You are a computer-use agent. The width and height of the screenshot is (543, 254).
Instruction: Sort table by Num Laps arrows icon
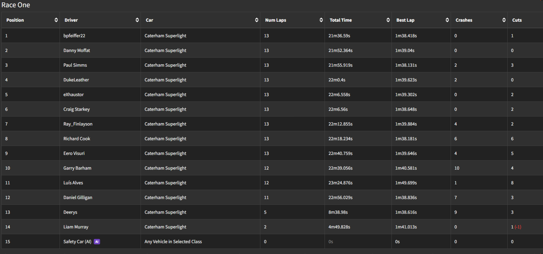point(321,20)
